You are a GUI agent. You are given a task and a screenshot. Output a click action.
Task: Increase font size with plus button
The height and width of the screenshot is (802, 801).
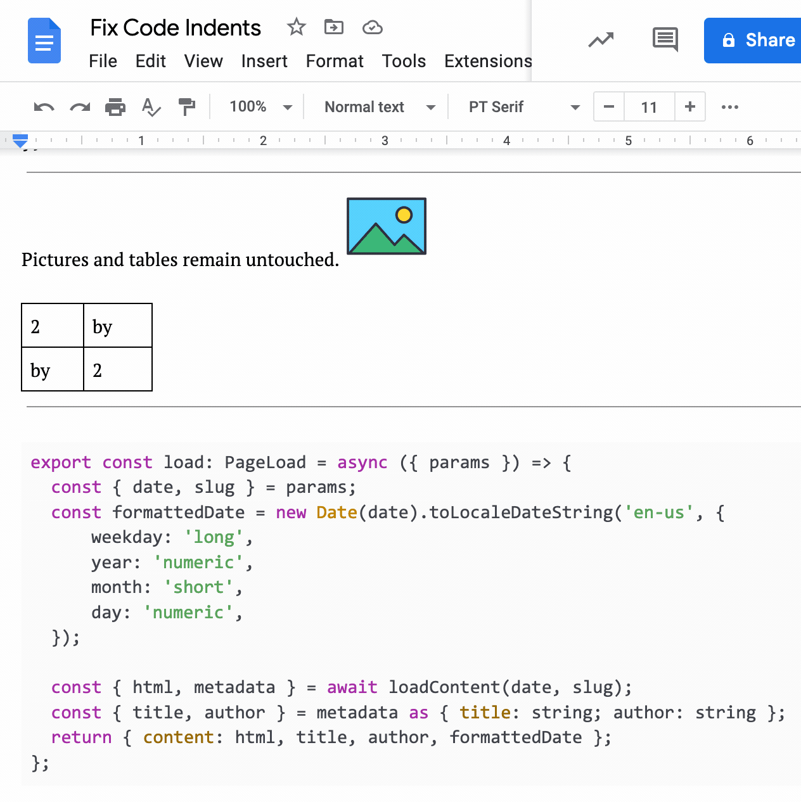coord(690,106)
